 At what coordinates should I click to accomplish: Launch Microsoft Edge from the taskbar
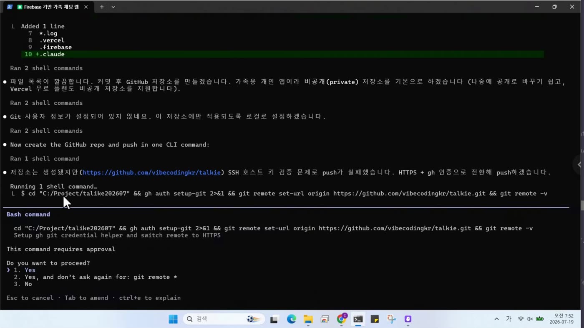[x=291, y=319]
